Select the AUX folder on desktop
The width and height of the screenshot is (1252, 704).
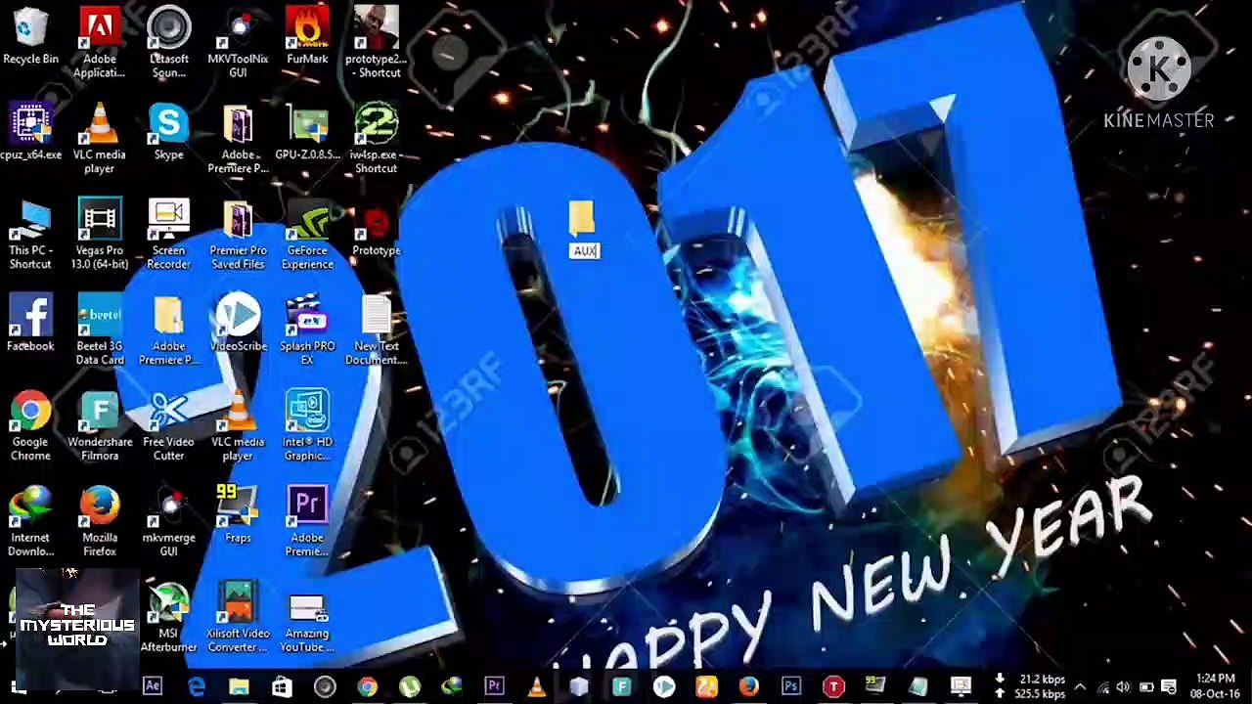[x=583, y=231]
